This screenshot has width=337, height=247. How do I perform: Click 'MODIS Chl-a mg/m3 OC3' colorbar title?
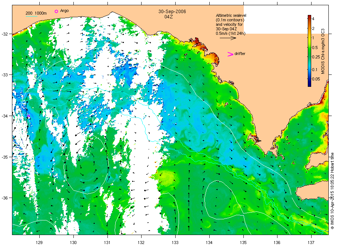click(x=323, y=51)
